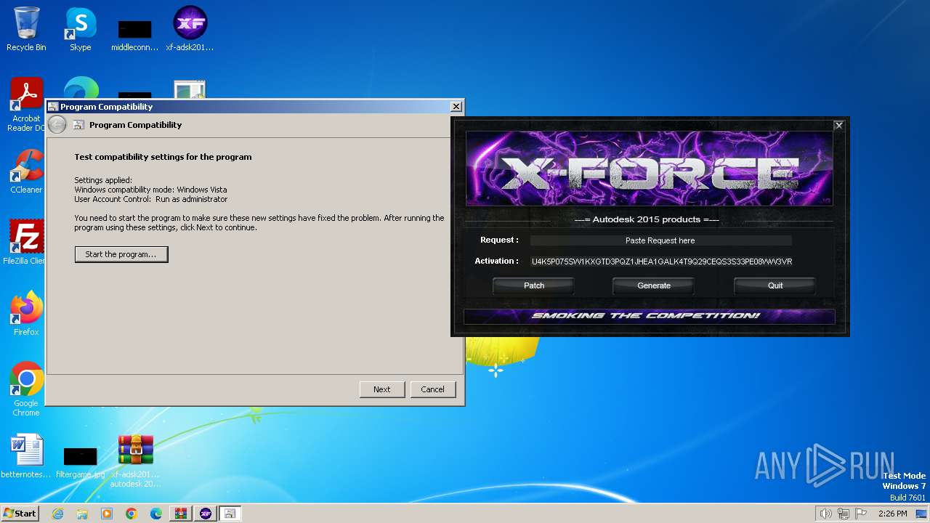Open Microsoft Edge from the taskbar

pos(156,514)
